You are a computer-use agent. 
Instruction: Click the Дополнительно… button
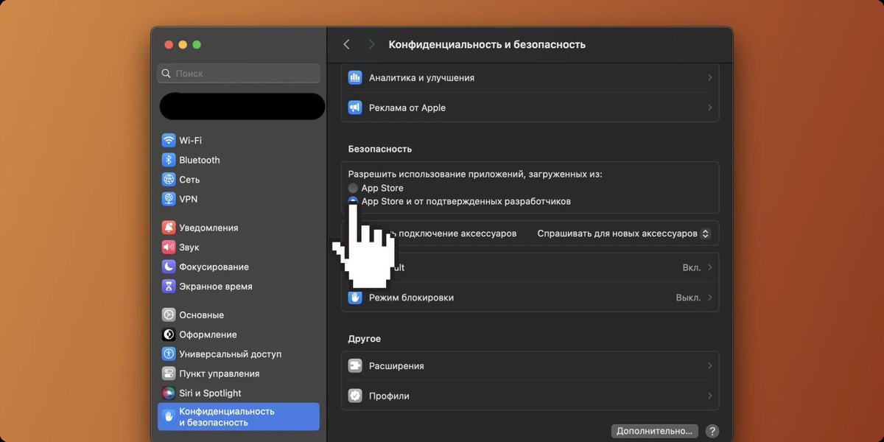(655, 431)
